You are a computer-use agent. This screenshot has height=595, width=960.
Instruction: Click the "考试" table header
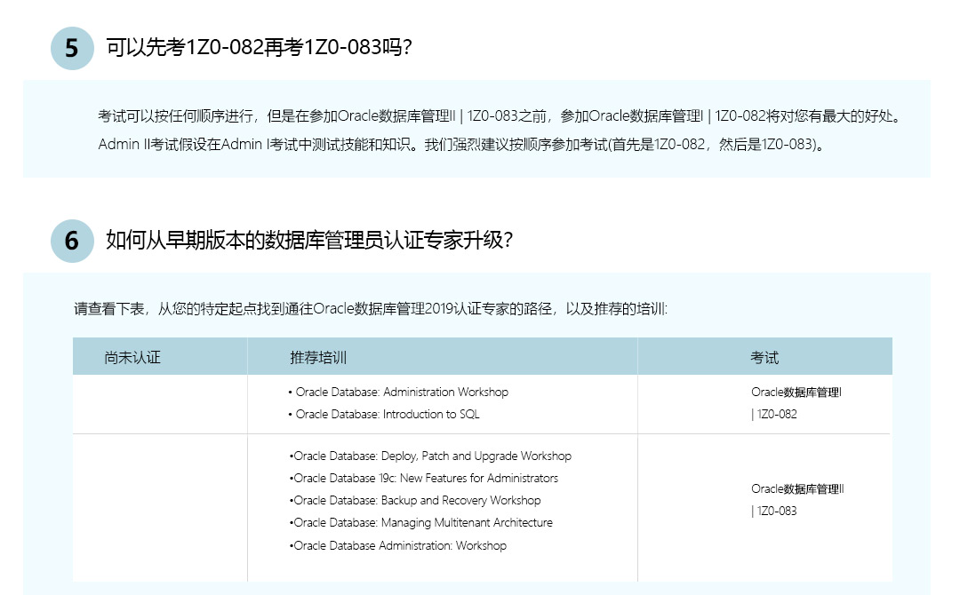tap(764, 358)
